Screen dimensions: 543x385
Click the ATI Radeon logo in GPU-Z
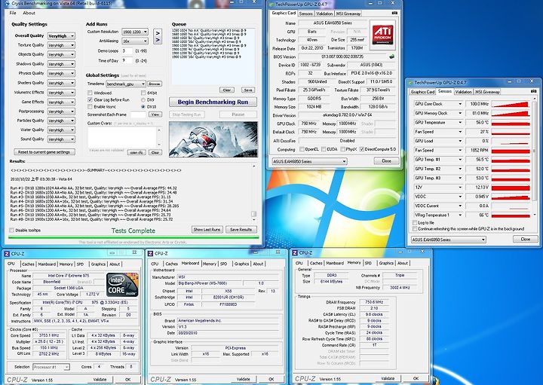(382, 35)
